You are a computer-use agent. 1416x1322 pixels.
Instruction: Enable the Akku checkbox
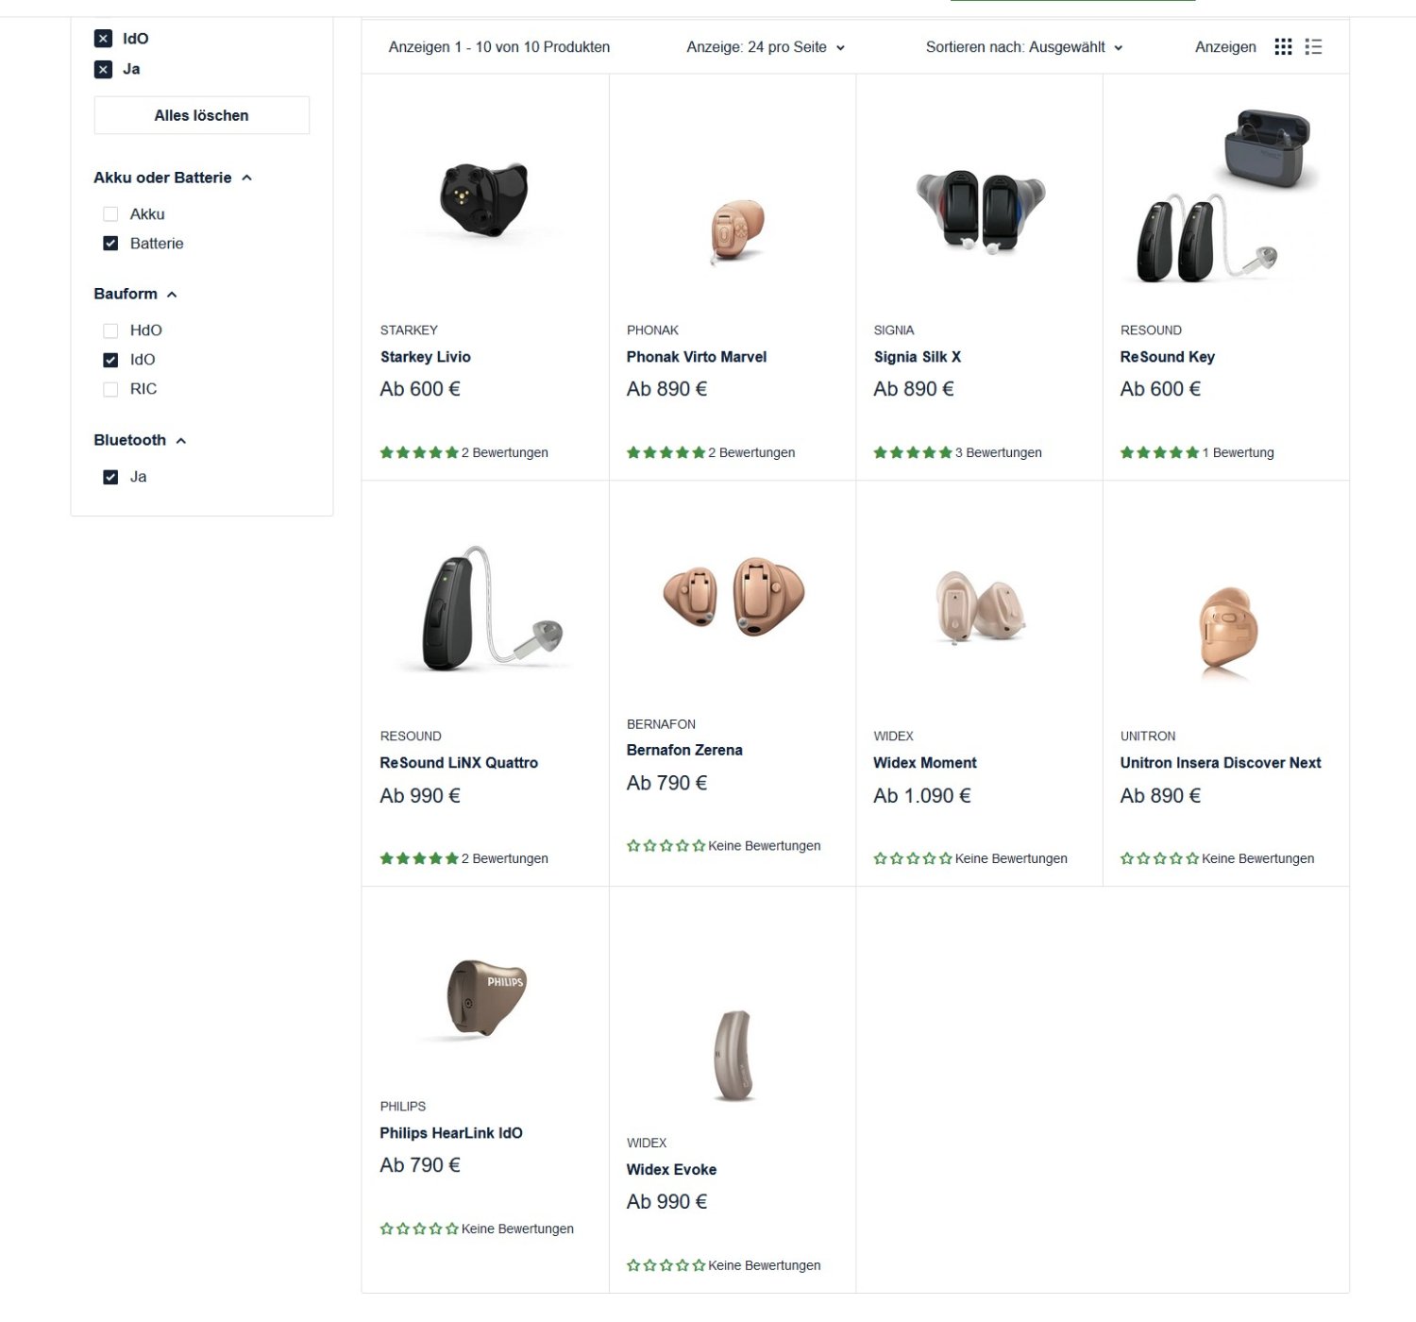(110, 214)
